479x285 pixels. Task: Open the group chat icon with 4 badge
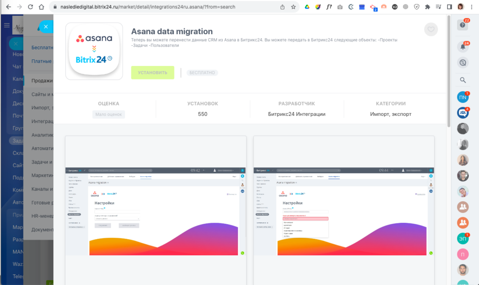coord(463,113)
